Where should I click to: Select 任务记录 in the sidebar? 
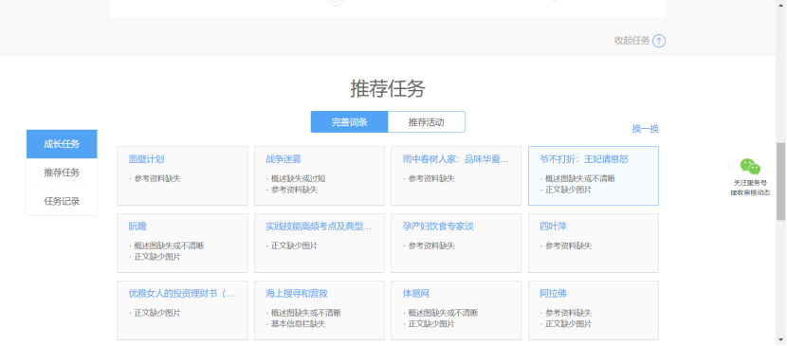(x=62, y=202)
